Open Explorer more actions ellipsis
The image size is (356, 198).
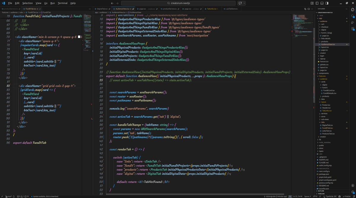coord(347,9)
